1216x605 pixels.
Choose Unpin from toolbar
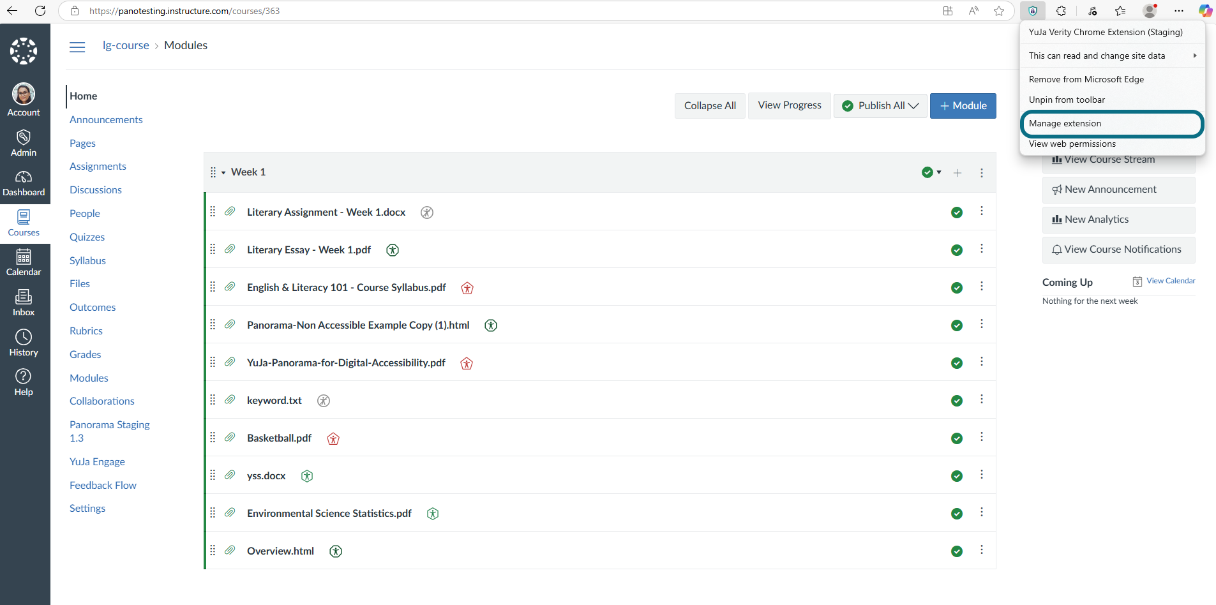(x=1113, y=100)
